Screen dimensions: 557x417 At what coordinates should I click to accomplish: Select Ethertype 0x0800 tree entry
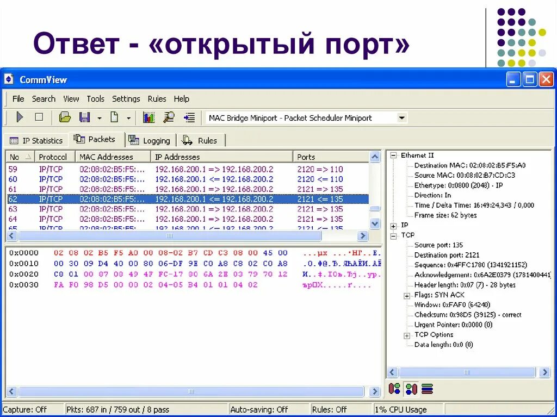coord(459,185)
